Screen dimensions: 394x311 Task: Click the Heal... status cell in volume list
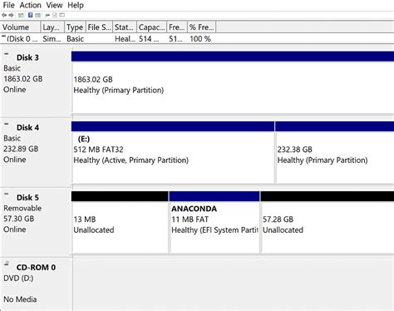click(x=125, y=39)
